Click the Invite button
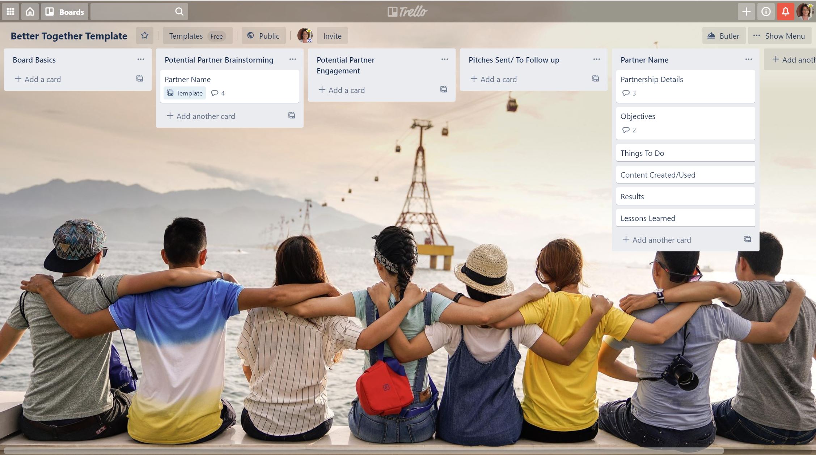816x455 pixels. (x=332, y=36)
